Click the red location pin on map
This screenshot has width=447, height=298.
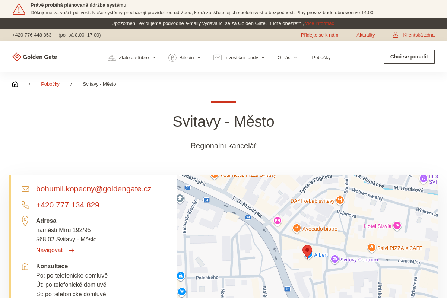(x=307, y=251)
